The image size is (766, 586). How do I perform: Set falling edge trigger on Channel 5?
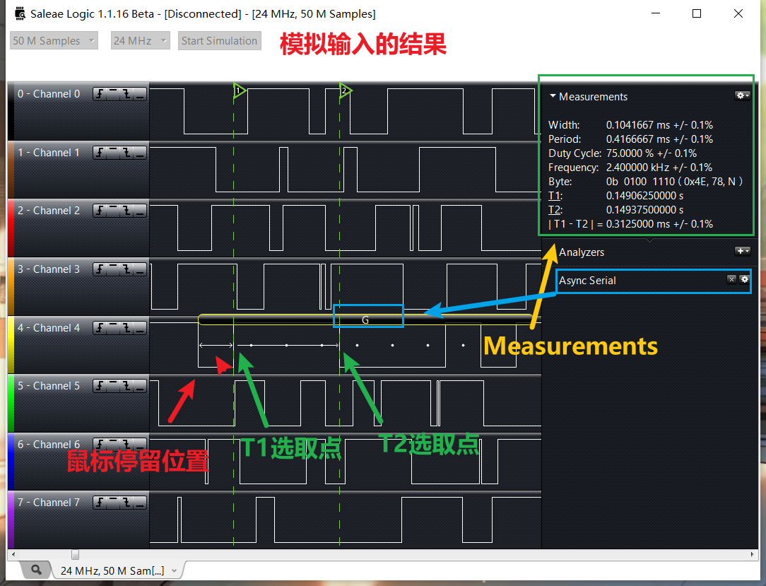pyautogui.click(x=126, y=386)
